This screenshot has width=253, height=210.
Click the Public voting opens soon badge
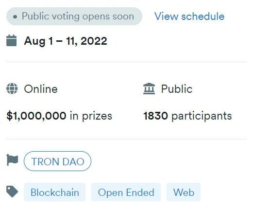coord(74,16)
